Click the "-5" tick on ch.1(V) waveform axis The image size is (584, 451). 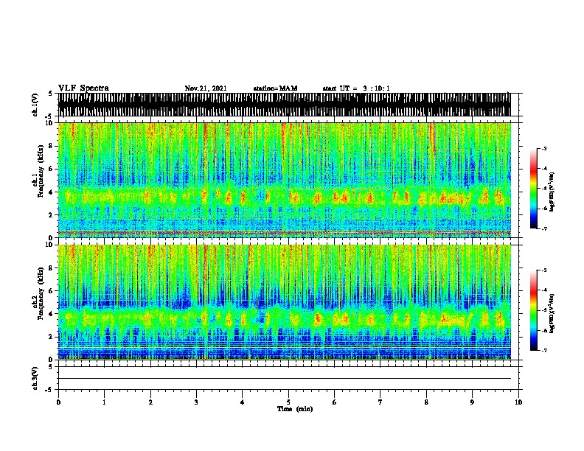click(x=49, y=116)
